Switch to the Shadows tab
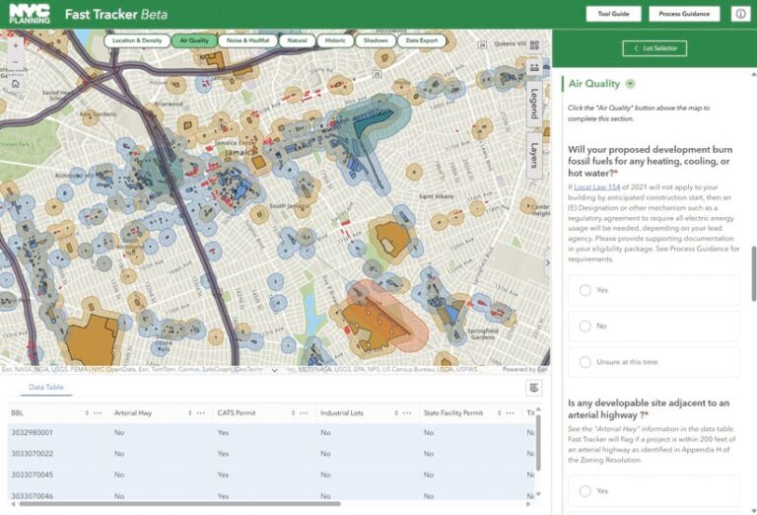This screenshot has height=515, width=757. (x=376, y=40)
